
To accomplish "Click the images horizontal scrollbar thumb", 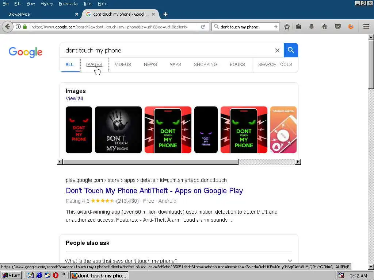I will click(x=150, y=162).
